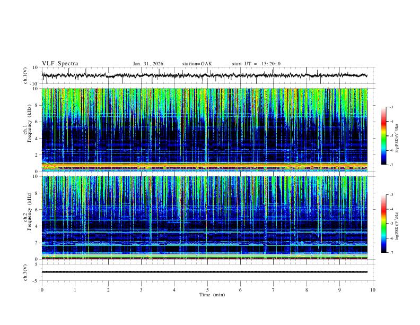Click the "2" kHz tick on ch.2 frequency axis
Screen dimensions: 420x325
[37, 243]
